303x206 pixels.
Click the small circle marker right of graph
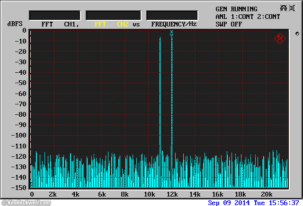tap(297, 34)
